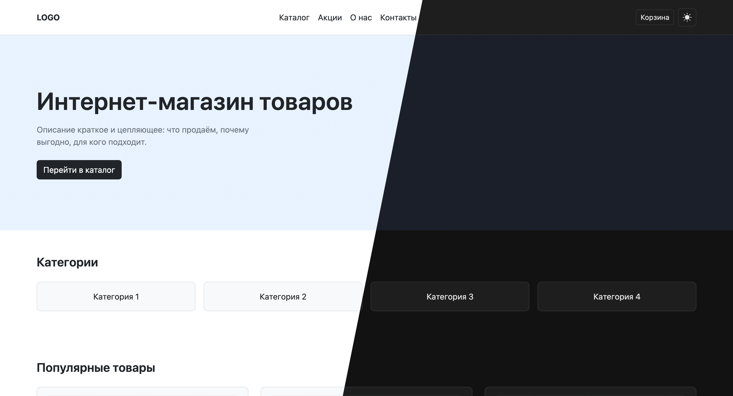Open the О нас page

click(x=361, y=18)
